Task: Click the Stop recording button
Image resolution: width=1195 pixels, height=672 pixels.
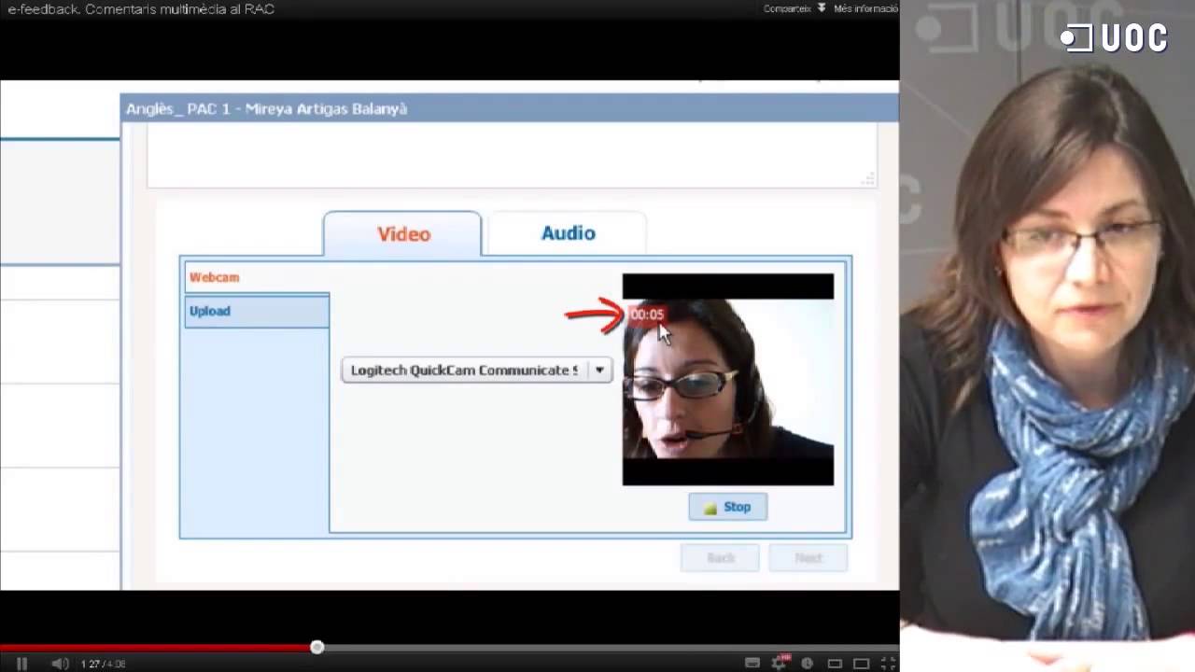Action: point(728,507)
